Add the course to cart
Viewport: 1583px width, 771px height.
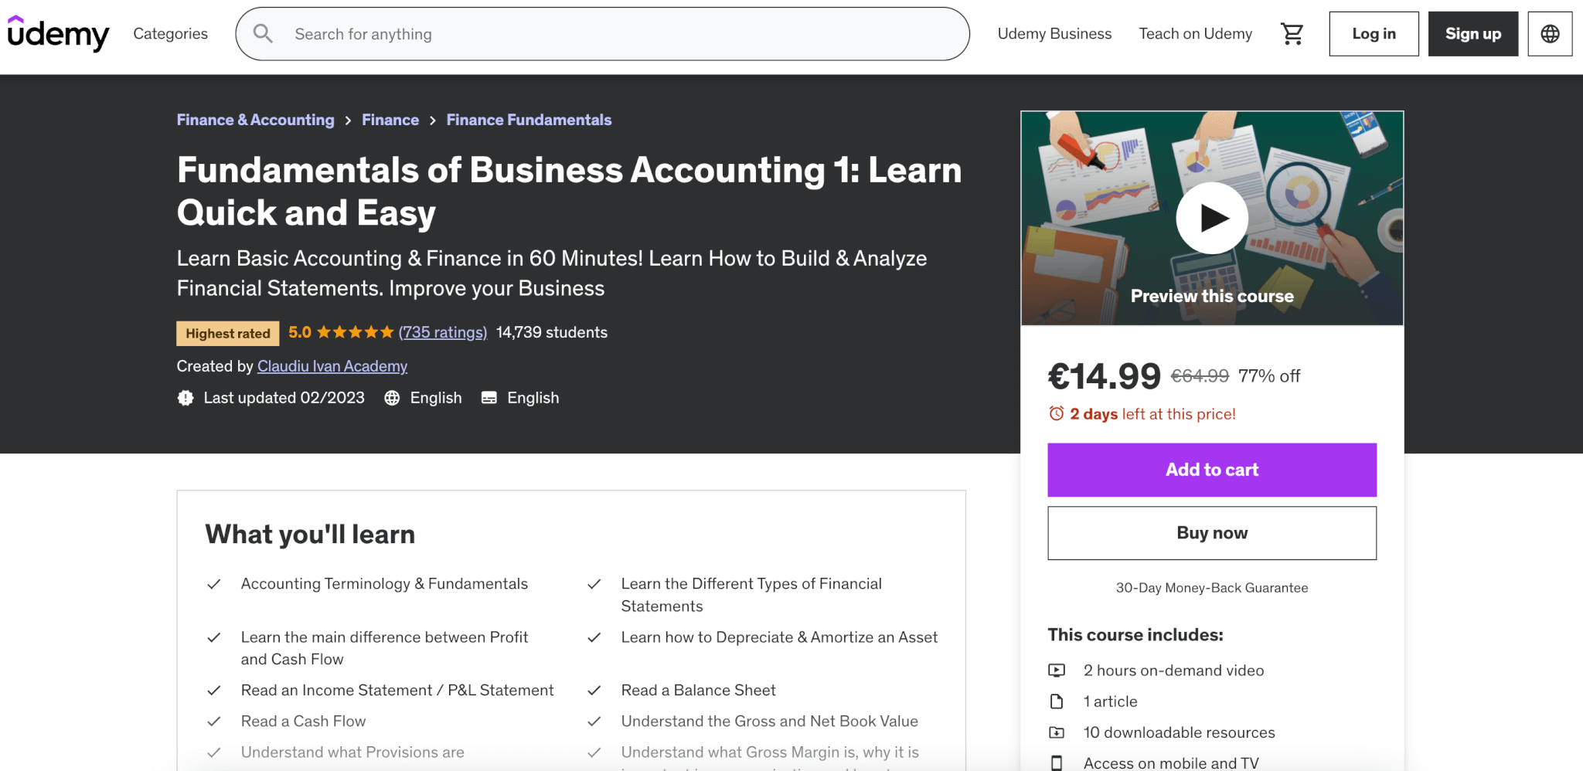[1211, 470]
